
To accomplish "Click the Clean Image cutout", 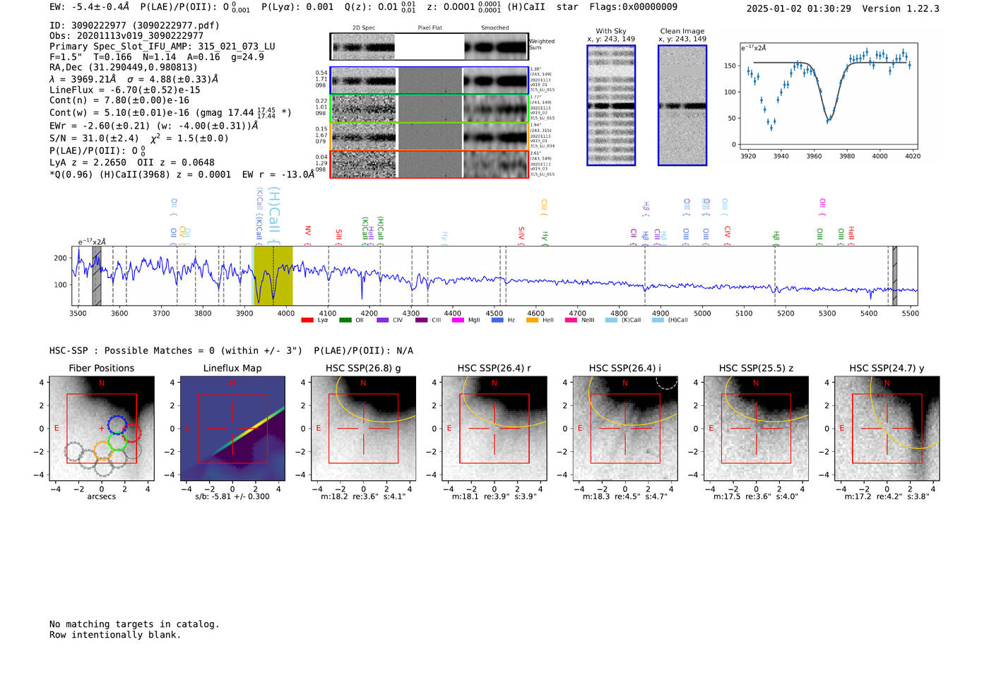I will [x=682, y=105].
